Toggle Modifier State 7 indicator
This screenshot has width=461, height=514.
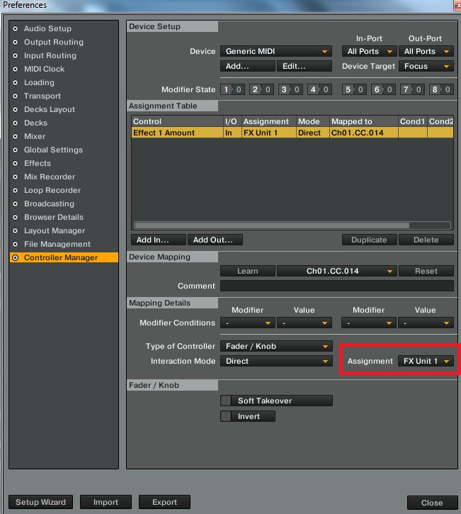(x=412, y=89)
